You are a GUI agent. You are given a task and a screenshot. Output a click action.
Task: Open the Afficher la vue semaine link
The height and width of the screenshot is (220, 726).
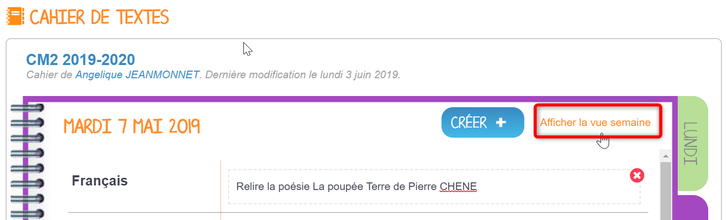click(595, 122)
